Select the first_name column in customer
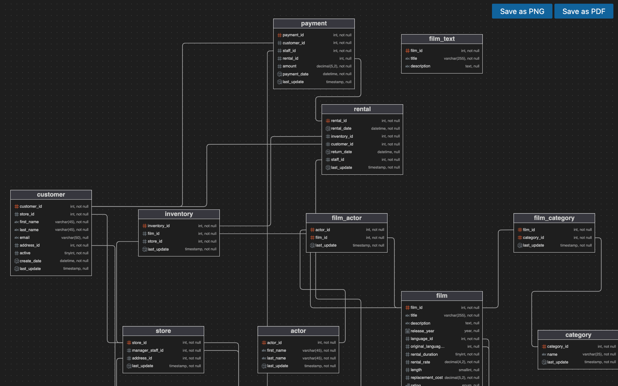 (51, 222)
